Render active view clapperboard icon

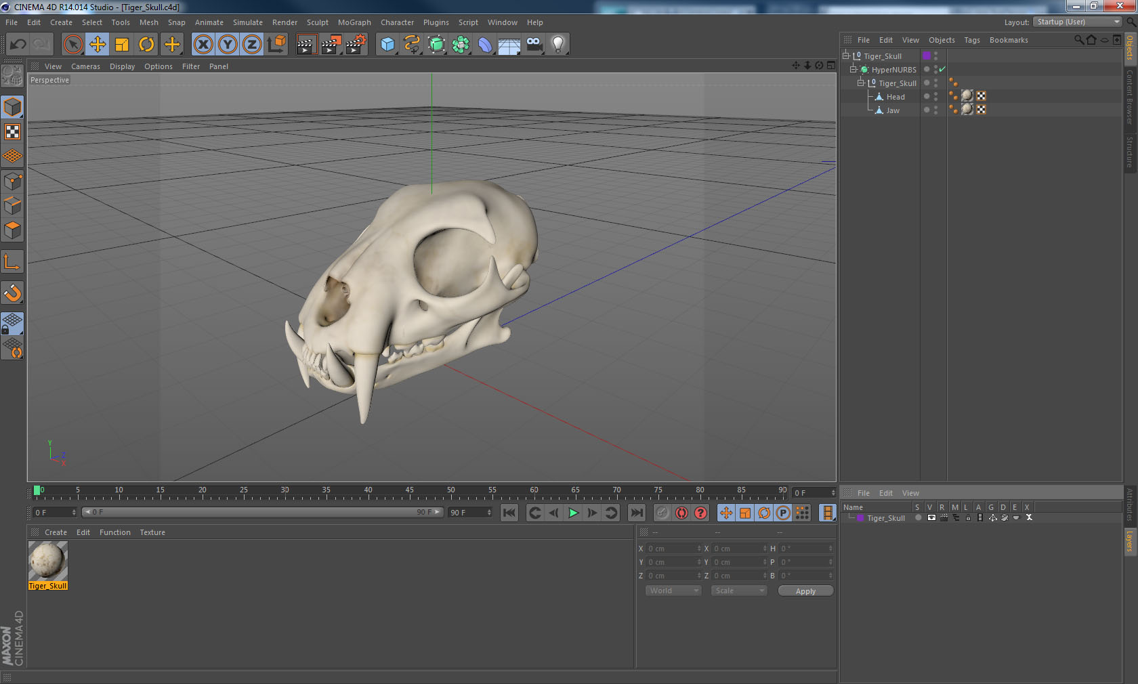(x=306, y=45)
